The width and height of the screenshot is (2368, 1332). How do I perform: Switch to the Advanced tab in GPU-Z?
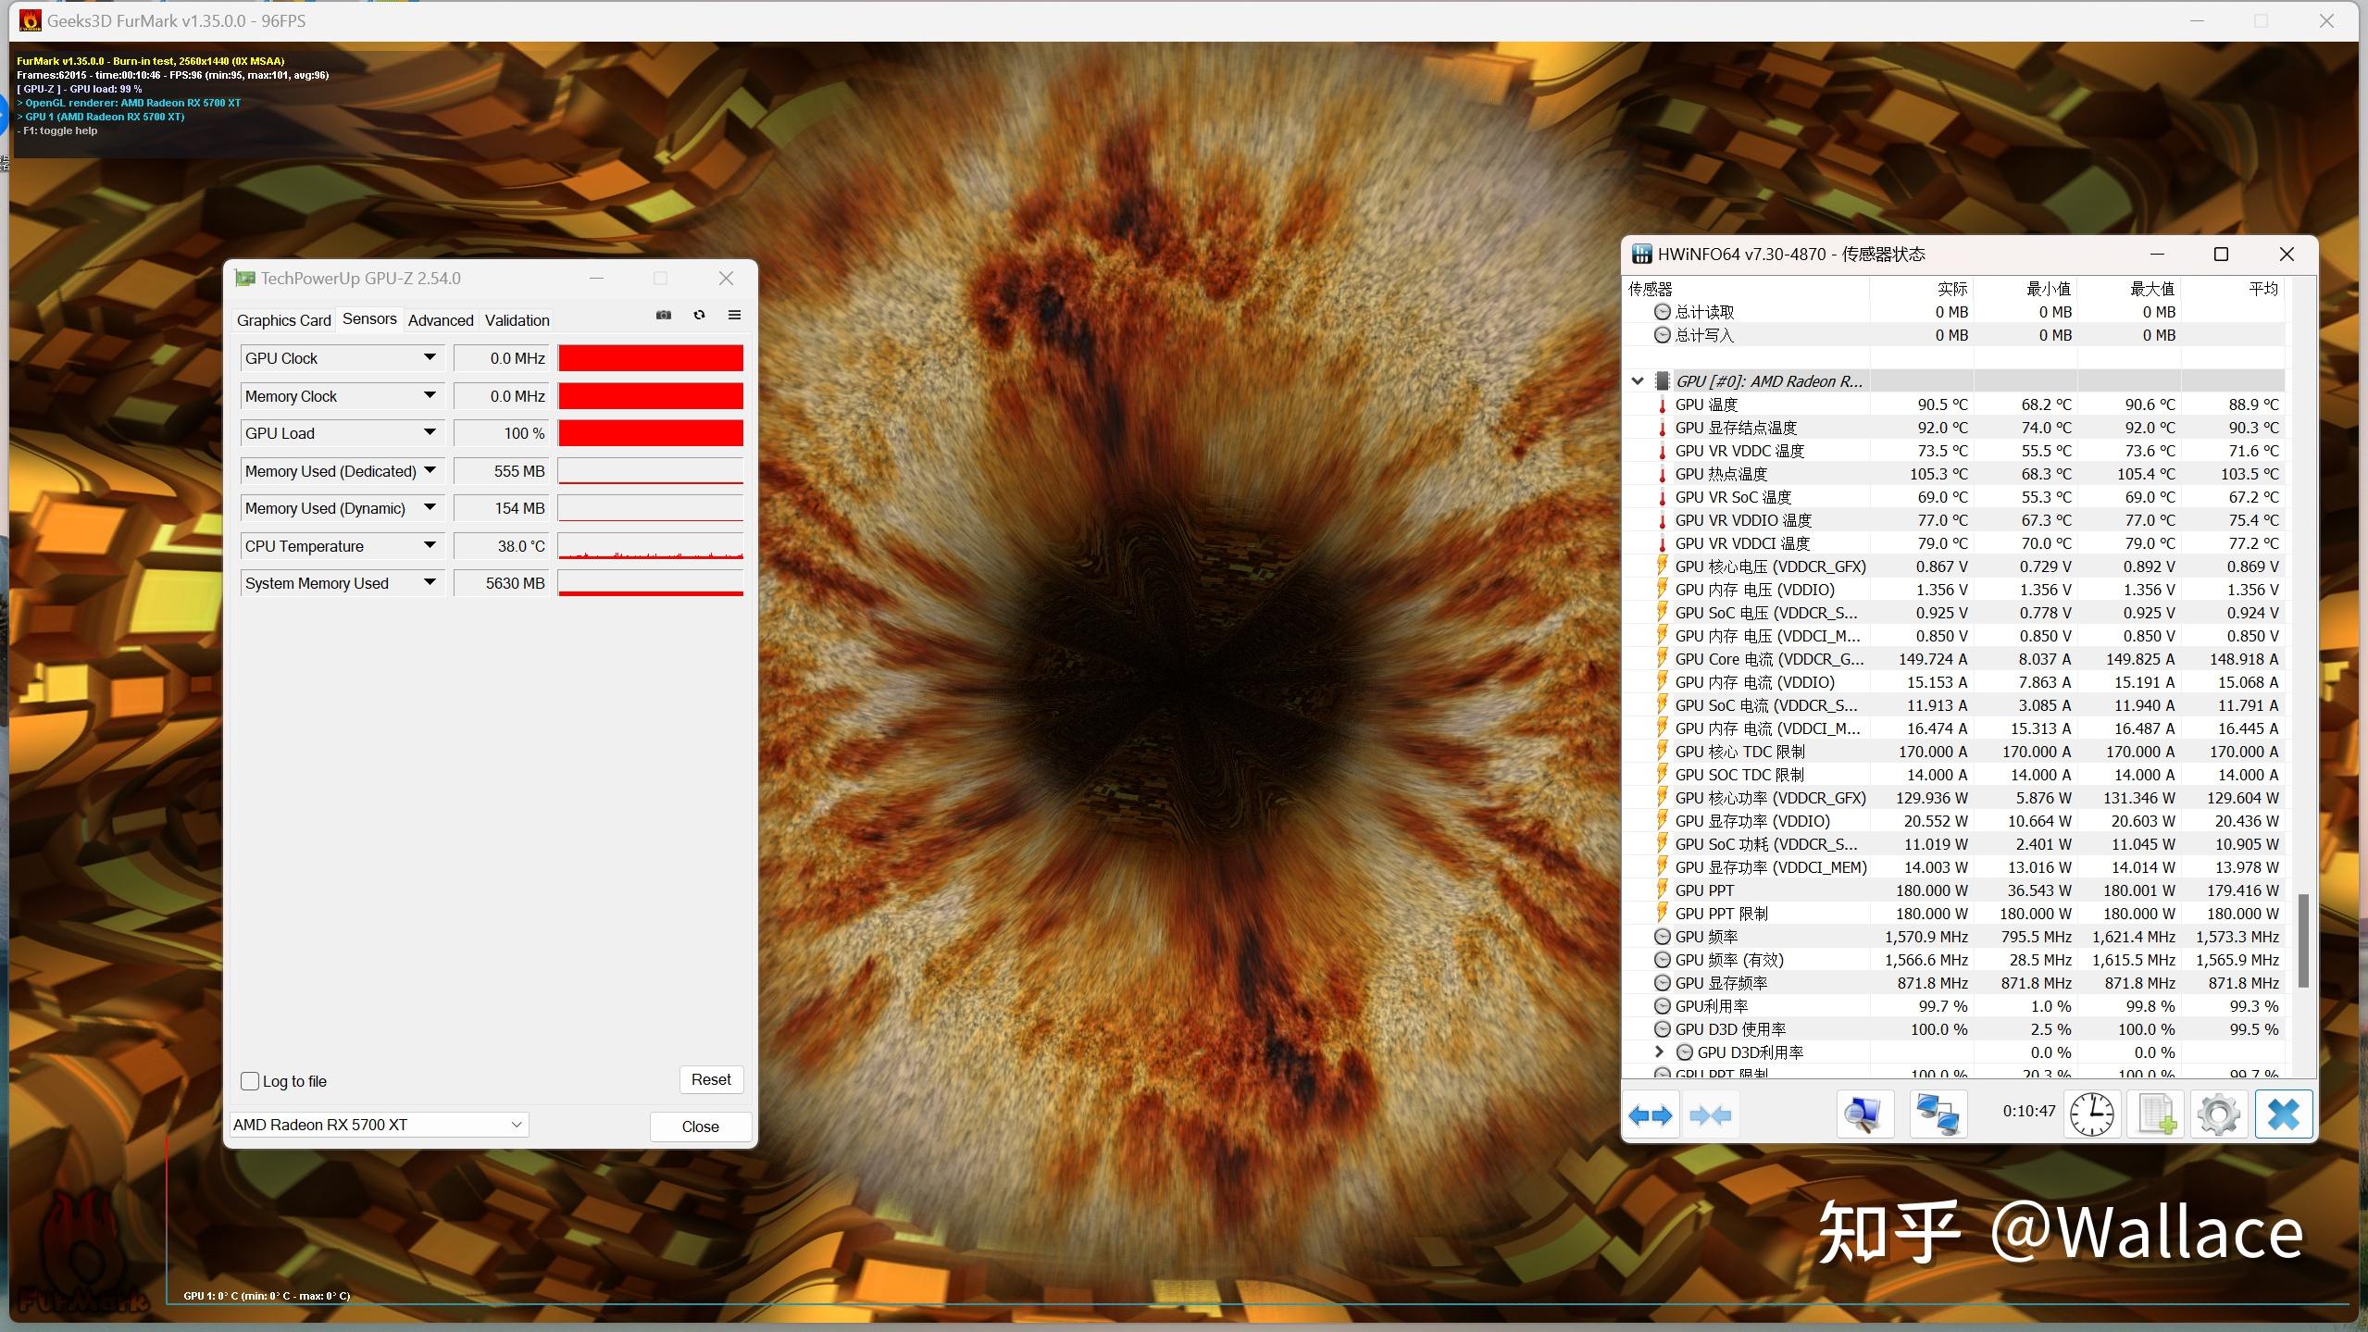441,318
